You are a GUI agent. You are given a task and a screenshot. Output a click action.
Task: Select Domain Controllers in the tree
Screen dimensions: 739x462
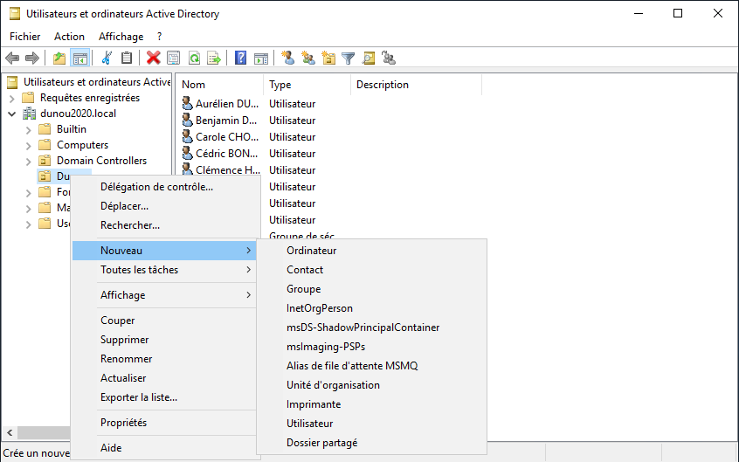click(x=101, y=161)
